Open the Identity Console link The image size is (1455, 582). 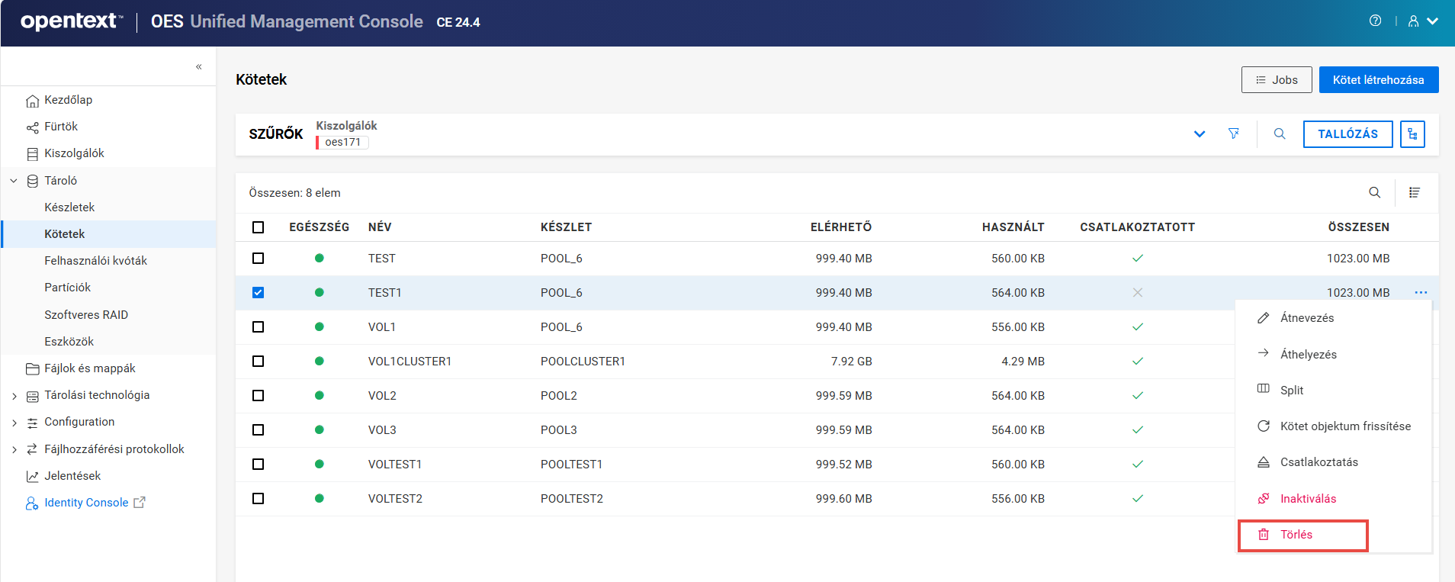[86, 503]
